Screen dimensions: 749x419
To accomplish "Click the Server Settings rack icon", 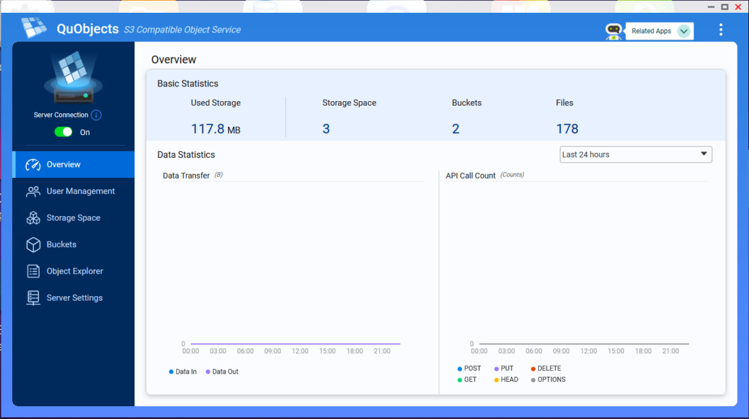I will 33,298.
